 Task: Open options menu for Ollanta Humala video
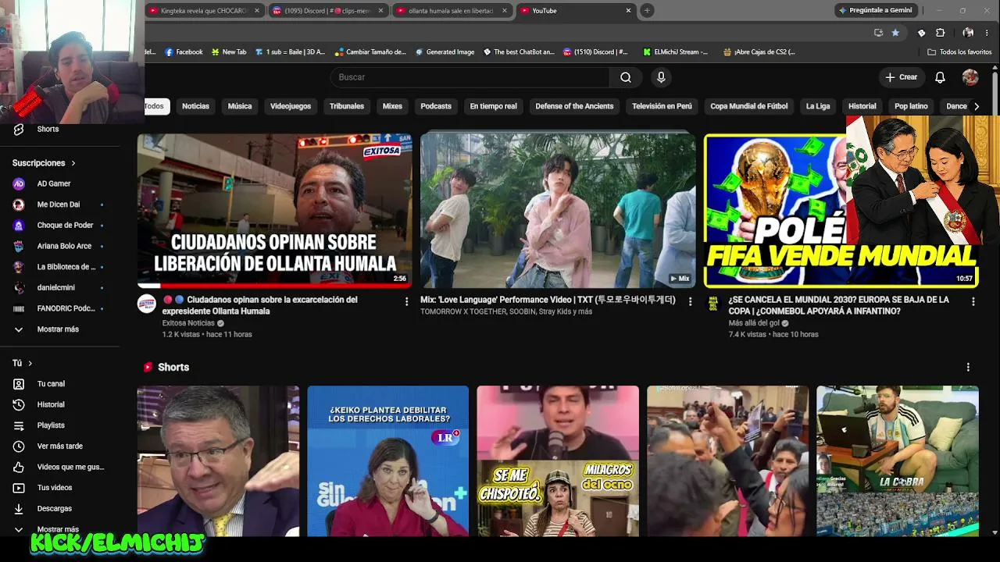[406, 301]
